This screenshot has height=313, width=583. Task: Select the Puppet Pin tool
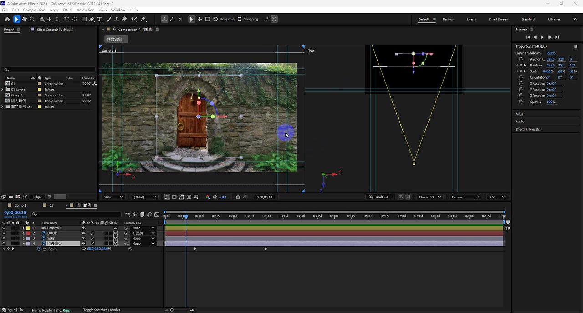pyautogui.click(x=143, y=19)
